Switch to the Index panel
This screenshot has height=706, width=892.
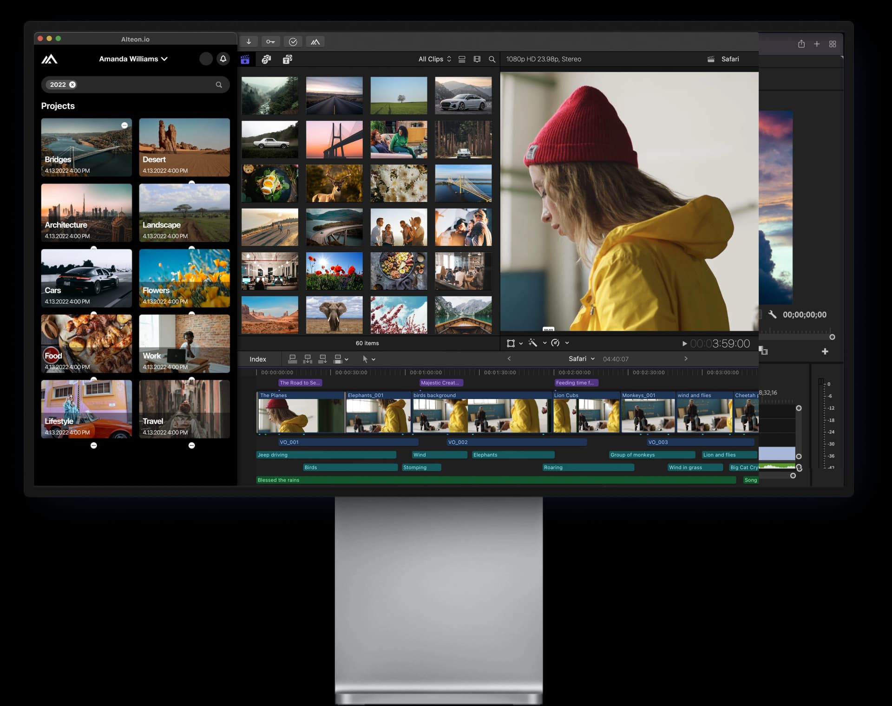point(259,359)
